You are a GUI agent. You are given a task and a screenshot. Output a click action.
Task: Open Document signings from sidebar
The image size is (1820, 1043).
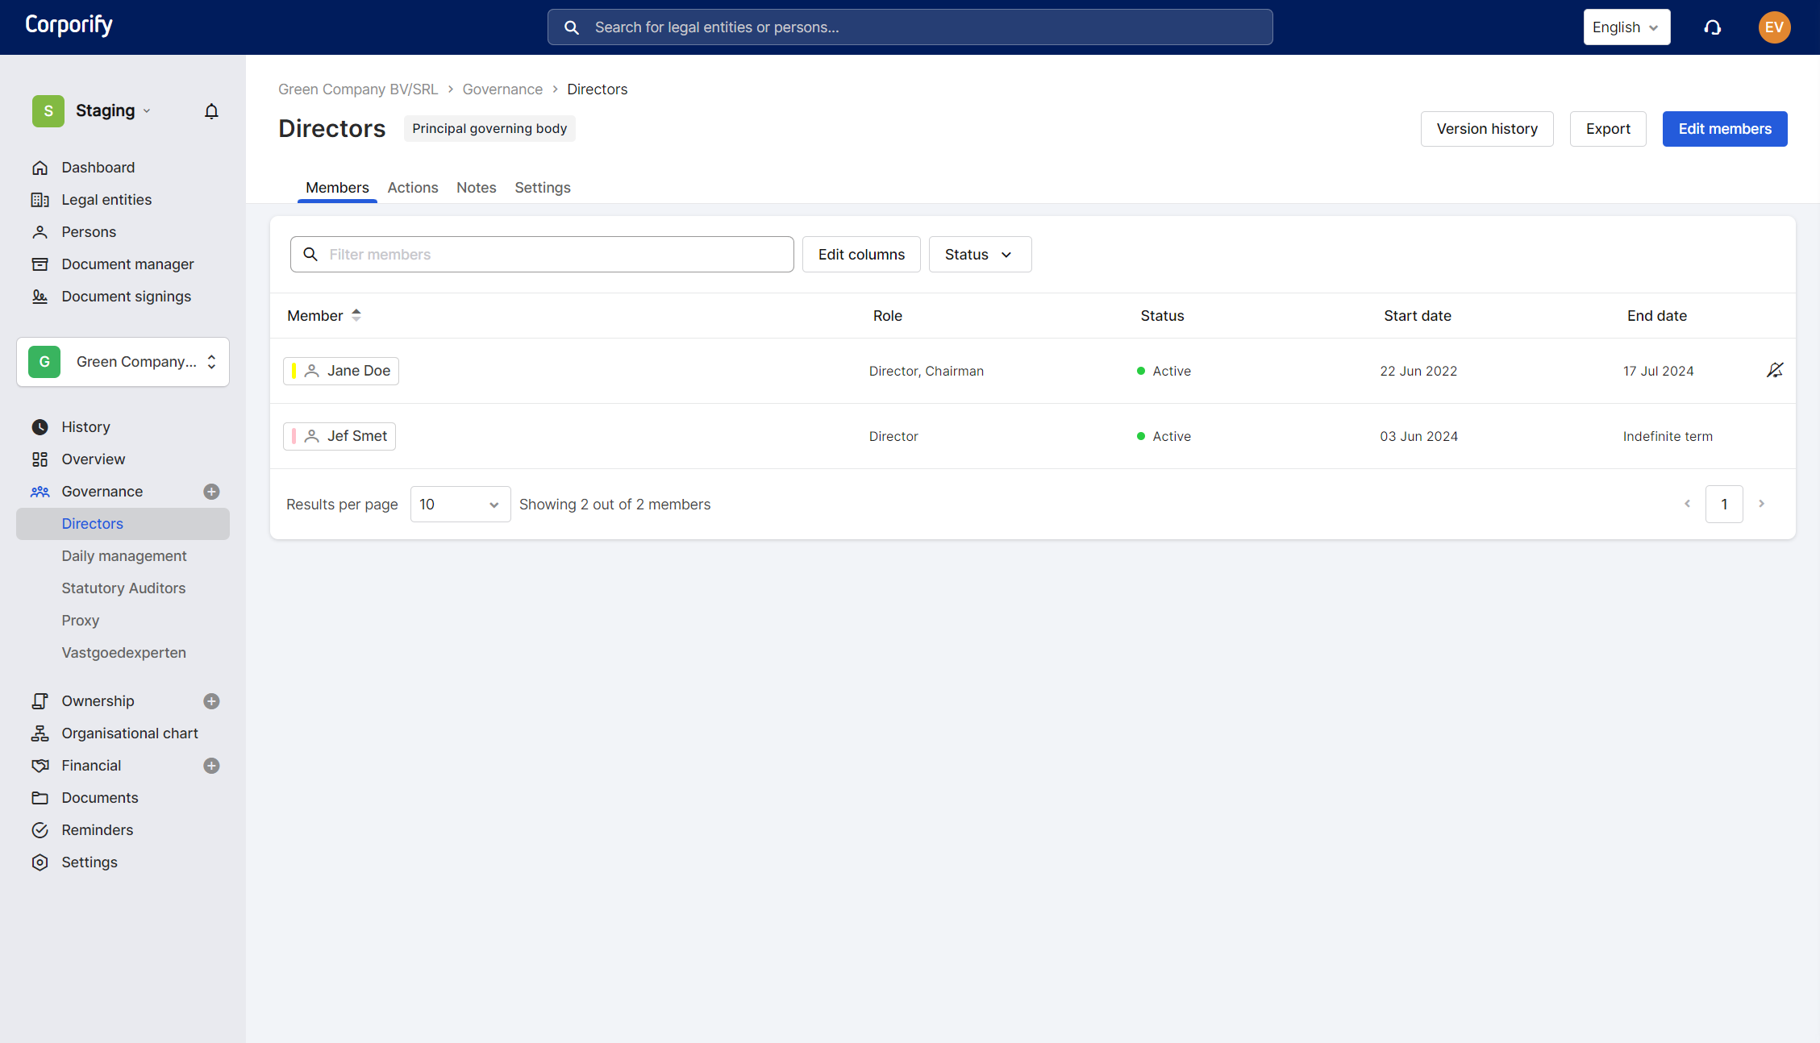[x=126, y=297]
